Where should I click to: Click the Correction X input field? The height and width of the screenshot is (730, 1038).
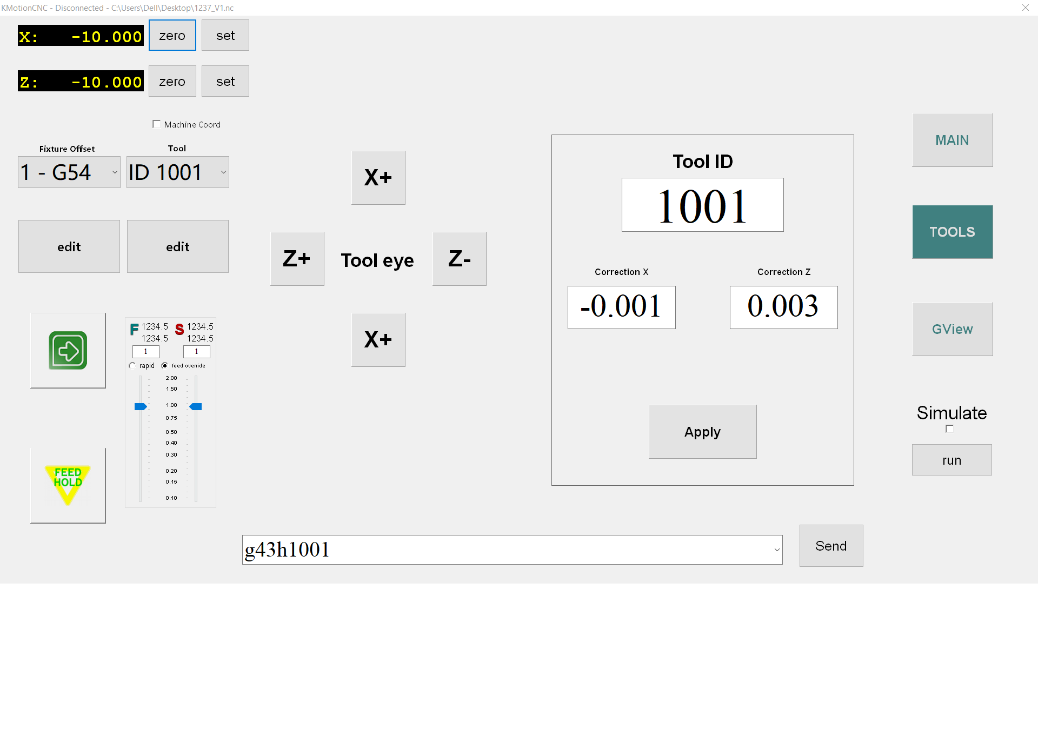[x=621, y=307]
